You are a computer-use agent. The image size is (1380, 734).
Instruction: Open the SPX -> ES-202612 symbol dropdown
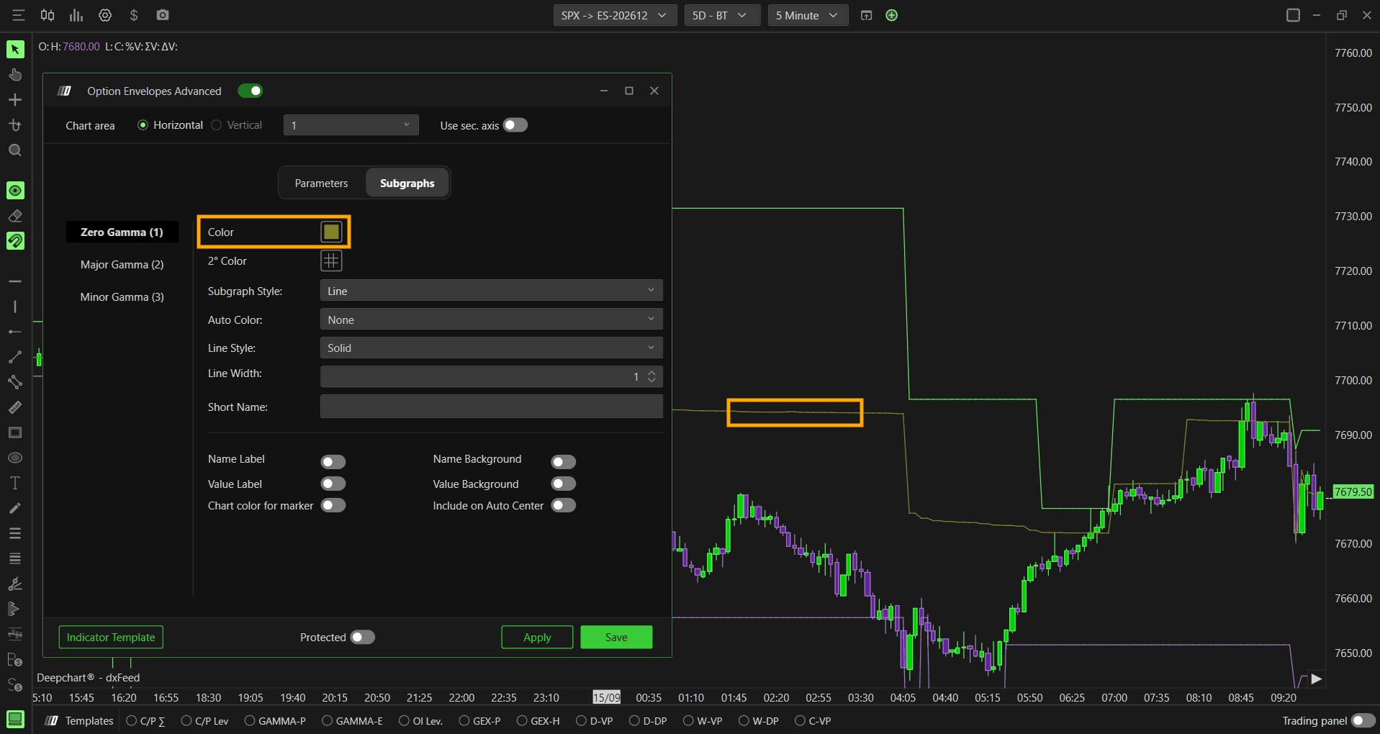tap(615, 15)
